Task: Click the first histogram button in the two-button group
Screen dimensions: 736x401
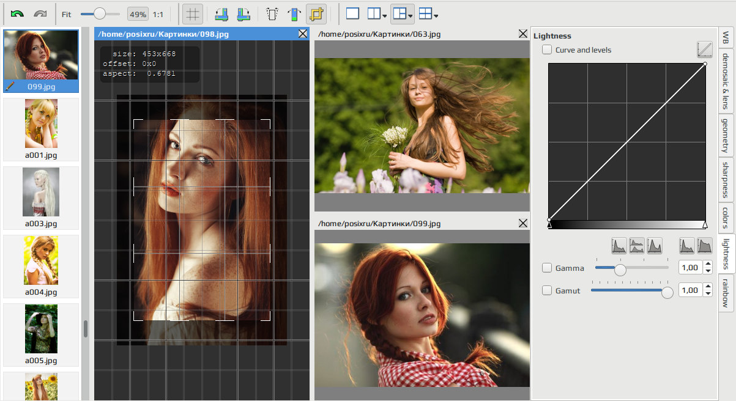Action: [687, 246]
